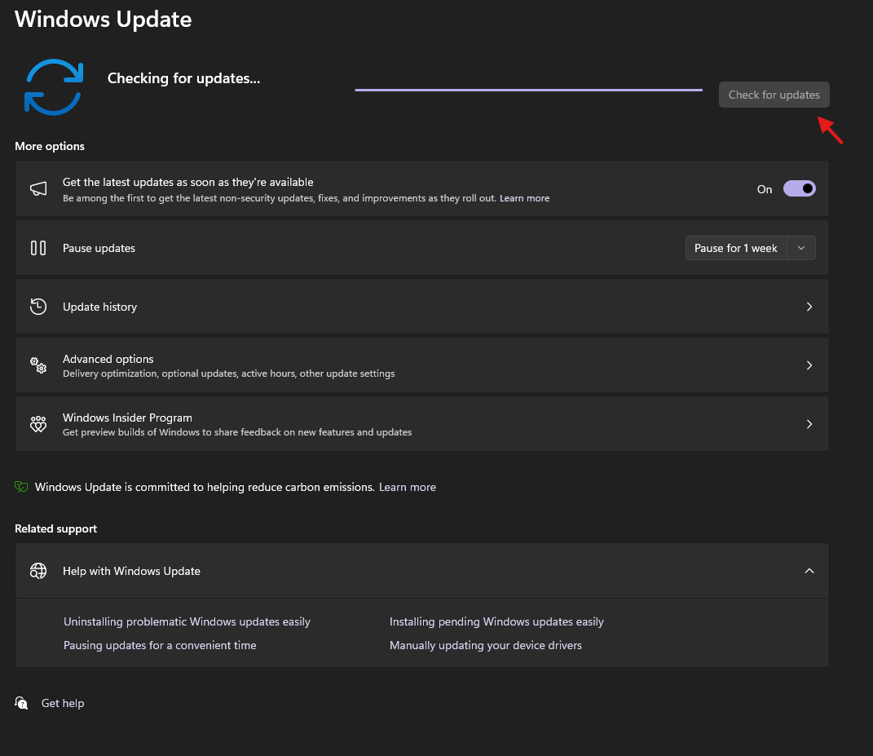This screenshot has height=756, width=873.
Task: Expand the Pause for 1 week dropdown
Action: [x=801, y=247]
